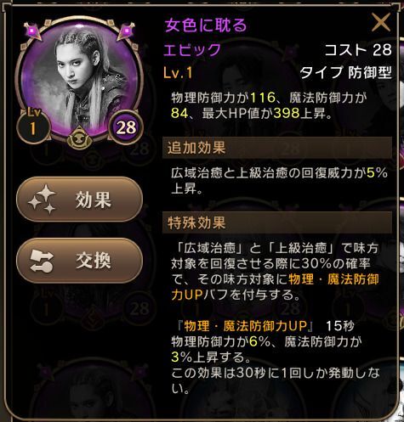
Task: Select the character portrait thumbnail
Action: pyautogui.click(x=79, y=81)
